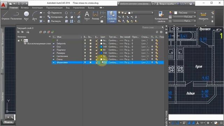
Task: Expand the help question mark dropdown
Action: (194, 4)
